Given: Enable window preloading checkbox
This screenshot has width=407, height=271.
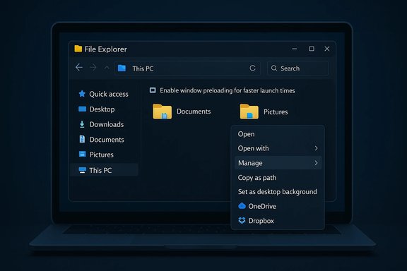Looking at the screenshot, I should click(x=153, y=90).
